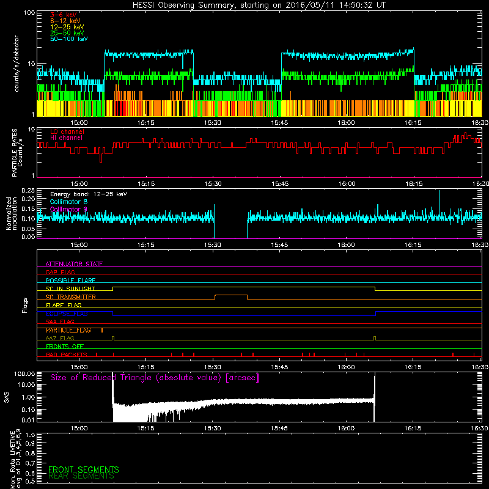Click the SAS axis label
Viewport: 489px width, 489px height.
click(7, 397)
